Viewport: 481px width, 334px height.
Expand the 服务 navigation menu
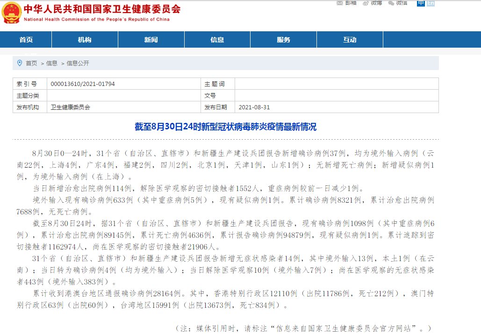click(283, 39)
